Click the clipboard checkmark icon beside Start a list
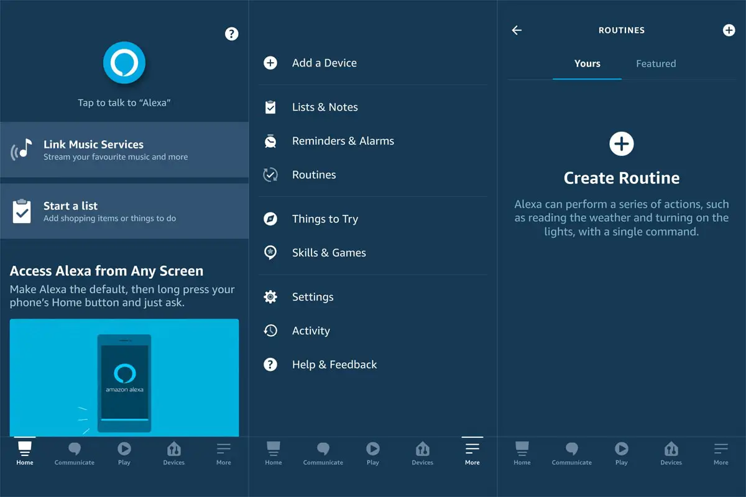746x497 pixels. [x=22, y=211]
